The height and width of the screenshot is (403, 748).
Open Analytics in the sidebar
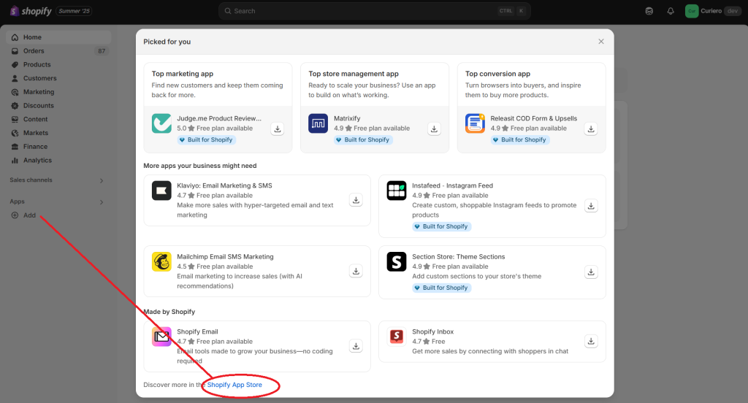(x=58, y=160)
